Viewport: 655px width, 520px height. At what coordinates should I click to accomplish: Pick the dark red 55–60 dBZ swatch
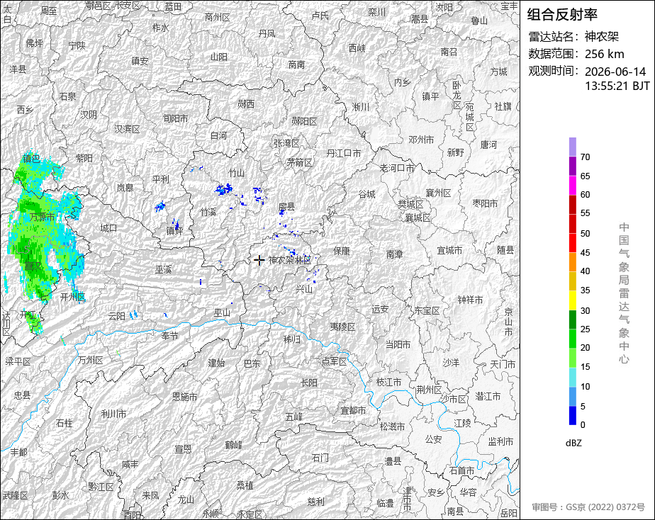[572, 205]
